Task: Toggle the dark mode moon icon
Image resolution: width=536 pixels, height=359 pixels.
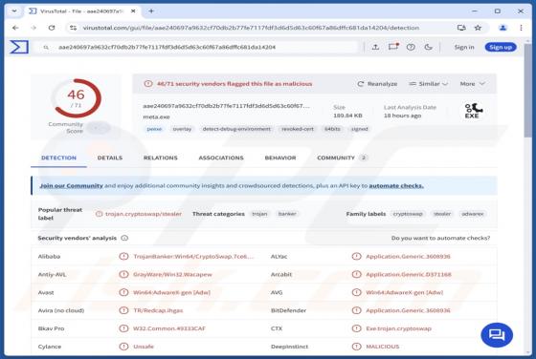Action: tap(428, 47)
